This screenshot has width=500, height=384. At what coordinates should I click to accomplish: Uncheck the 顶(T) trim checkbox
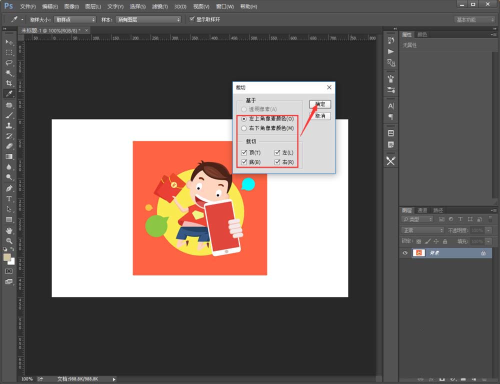244,152
